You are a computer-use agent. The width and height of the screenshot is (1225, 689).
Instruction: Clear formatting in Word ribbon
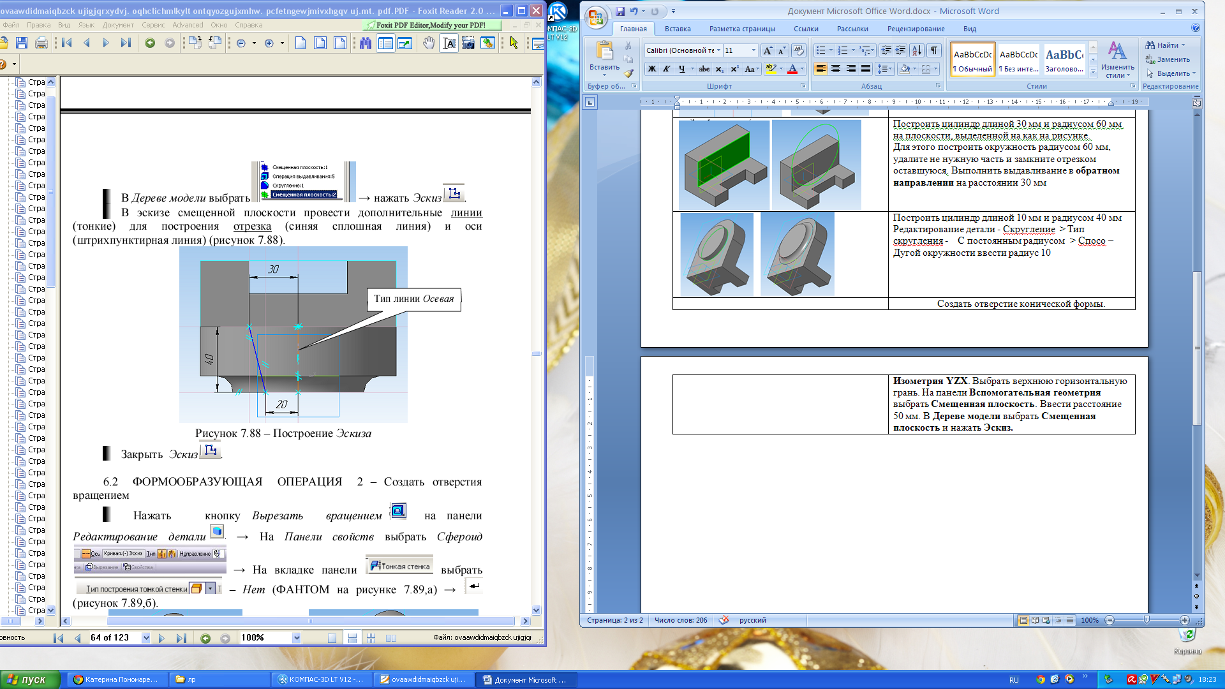[799, 50]
